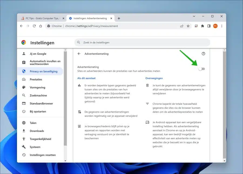Viewport: 243px width, 174px height.
Task: Open Systeem settings
Action: tap(40, 147)
